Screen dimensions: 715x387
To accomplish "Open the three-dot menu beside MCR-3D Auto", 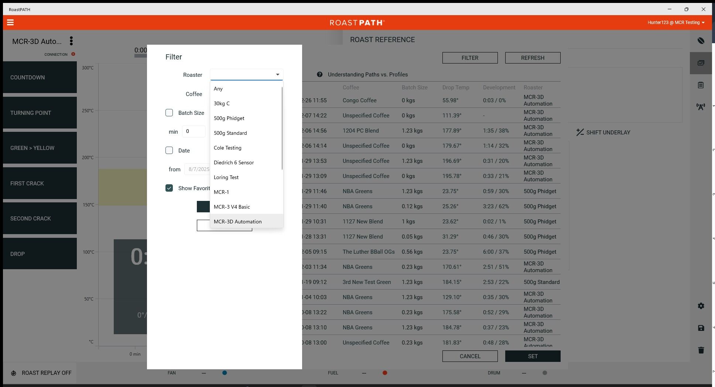I will [71, 41].
